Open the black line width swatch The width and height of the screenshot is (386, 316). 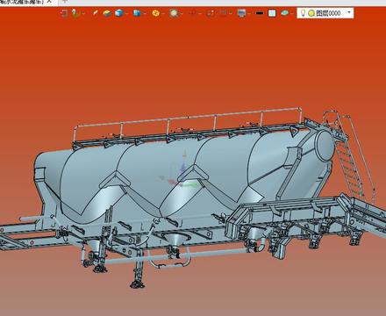tap(260, 13)
